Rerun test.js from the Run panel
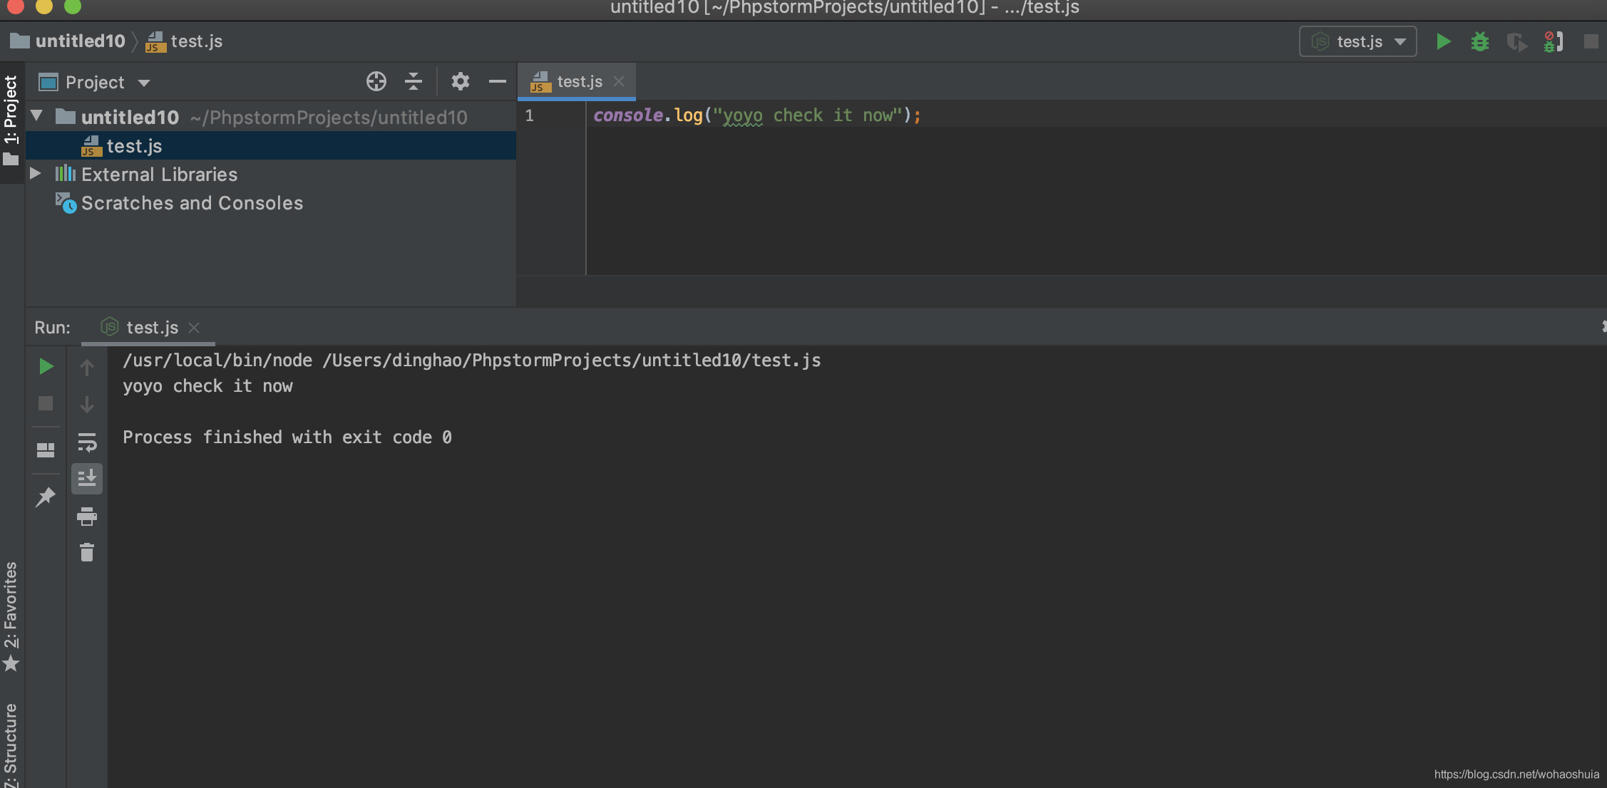This screenshot has height=788, width=1607. pos(46,366)
